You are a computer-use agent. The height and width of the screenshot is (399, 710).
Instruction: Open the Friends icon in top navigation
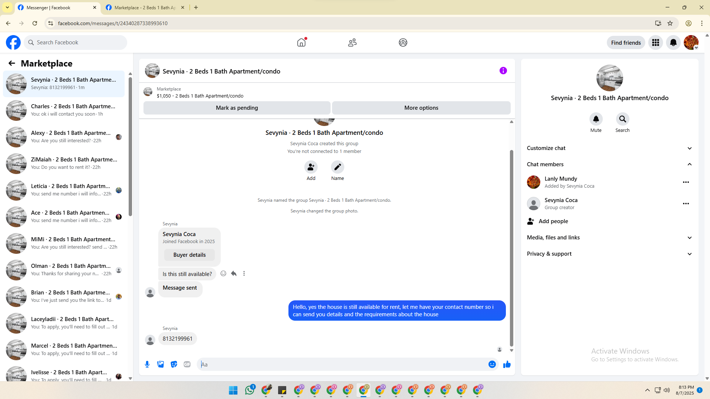352,42
